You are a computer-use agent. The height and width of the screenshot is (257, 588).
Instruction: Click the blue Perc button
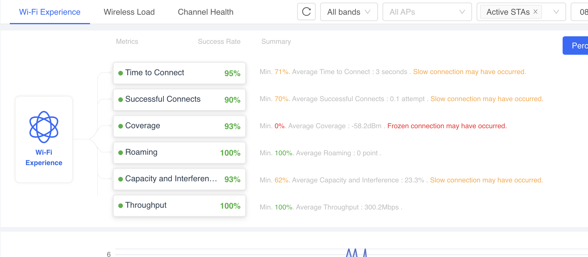(x=575, y=46)
